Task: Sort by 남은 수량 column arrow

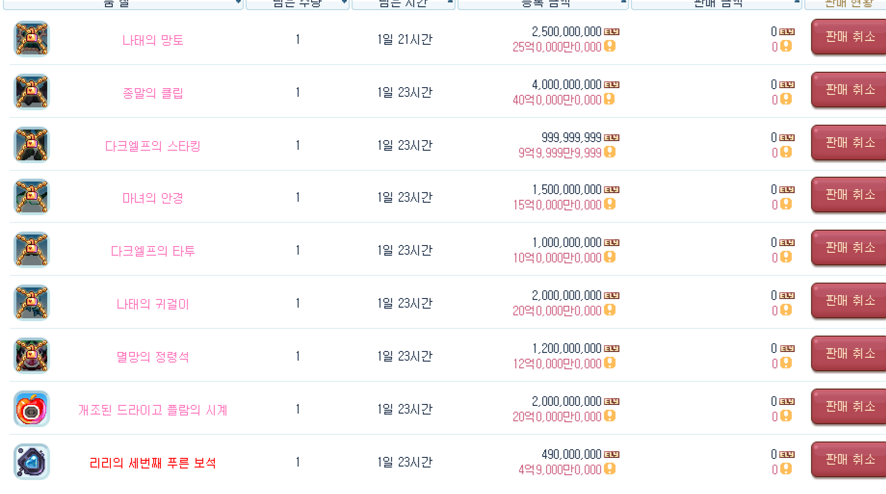Action: pyautogui.click(x=344, y=2)
